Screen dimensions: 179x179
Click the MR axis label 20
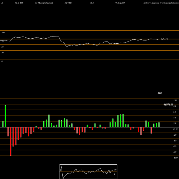174,124
